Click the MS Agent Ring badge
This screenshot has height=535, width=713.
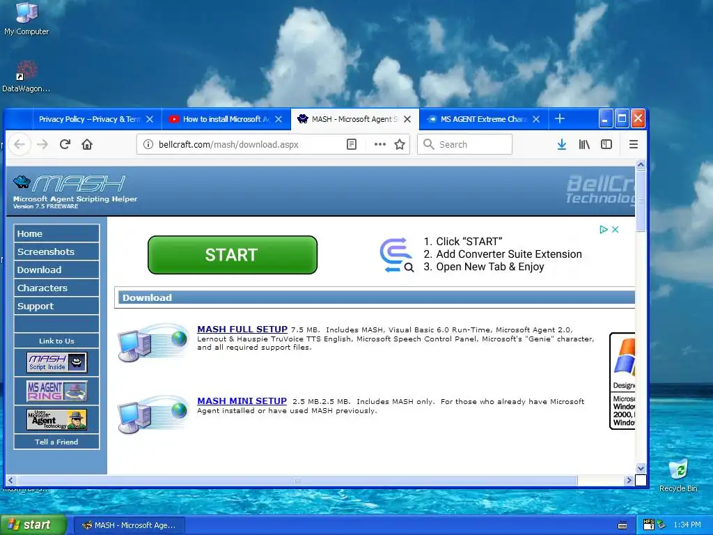pos(56,391)
